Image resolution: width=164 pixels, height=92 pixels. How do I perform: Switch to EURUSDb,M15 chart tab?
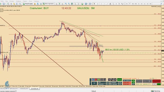coord(24,89)
